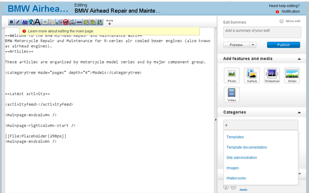Add a Gallery feature
The width and height of the screenshot is (309, 193).
[252, 76]
